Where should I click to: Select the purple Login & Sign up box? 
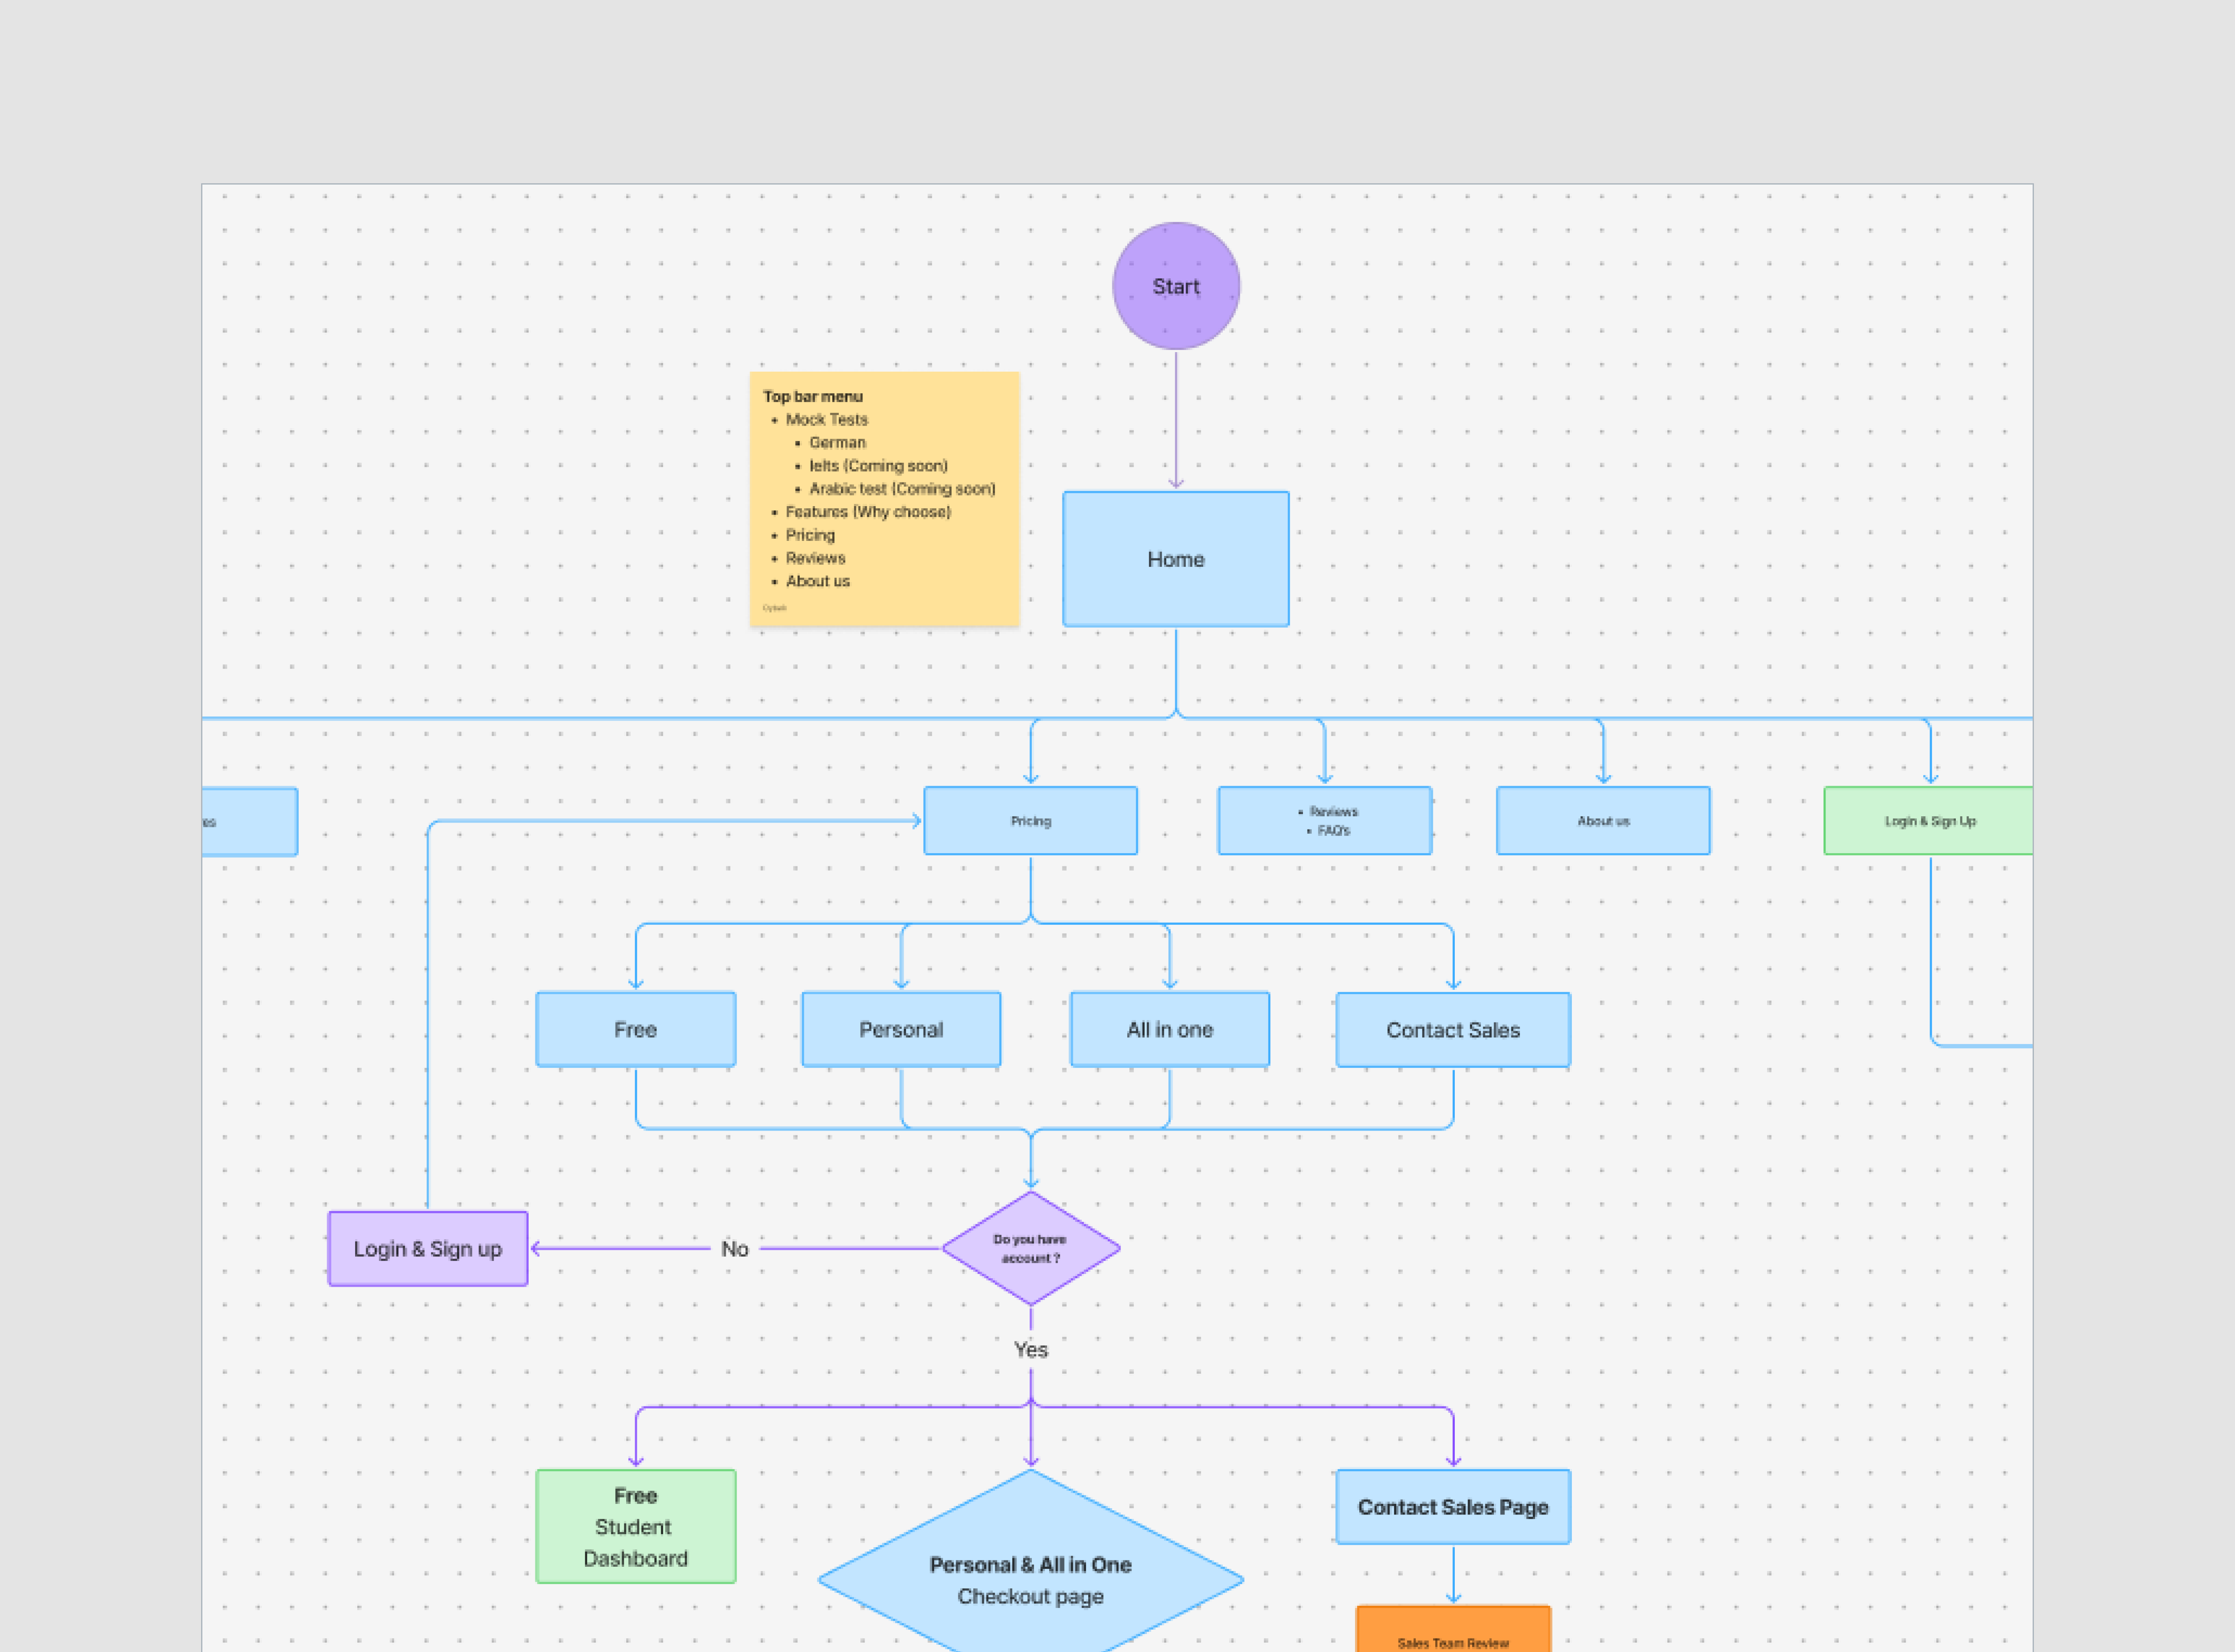428,1249
